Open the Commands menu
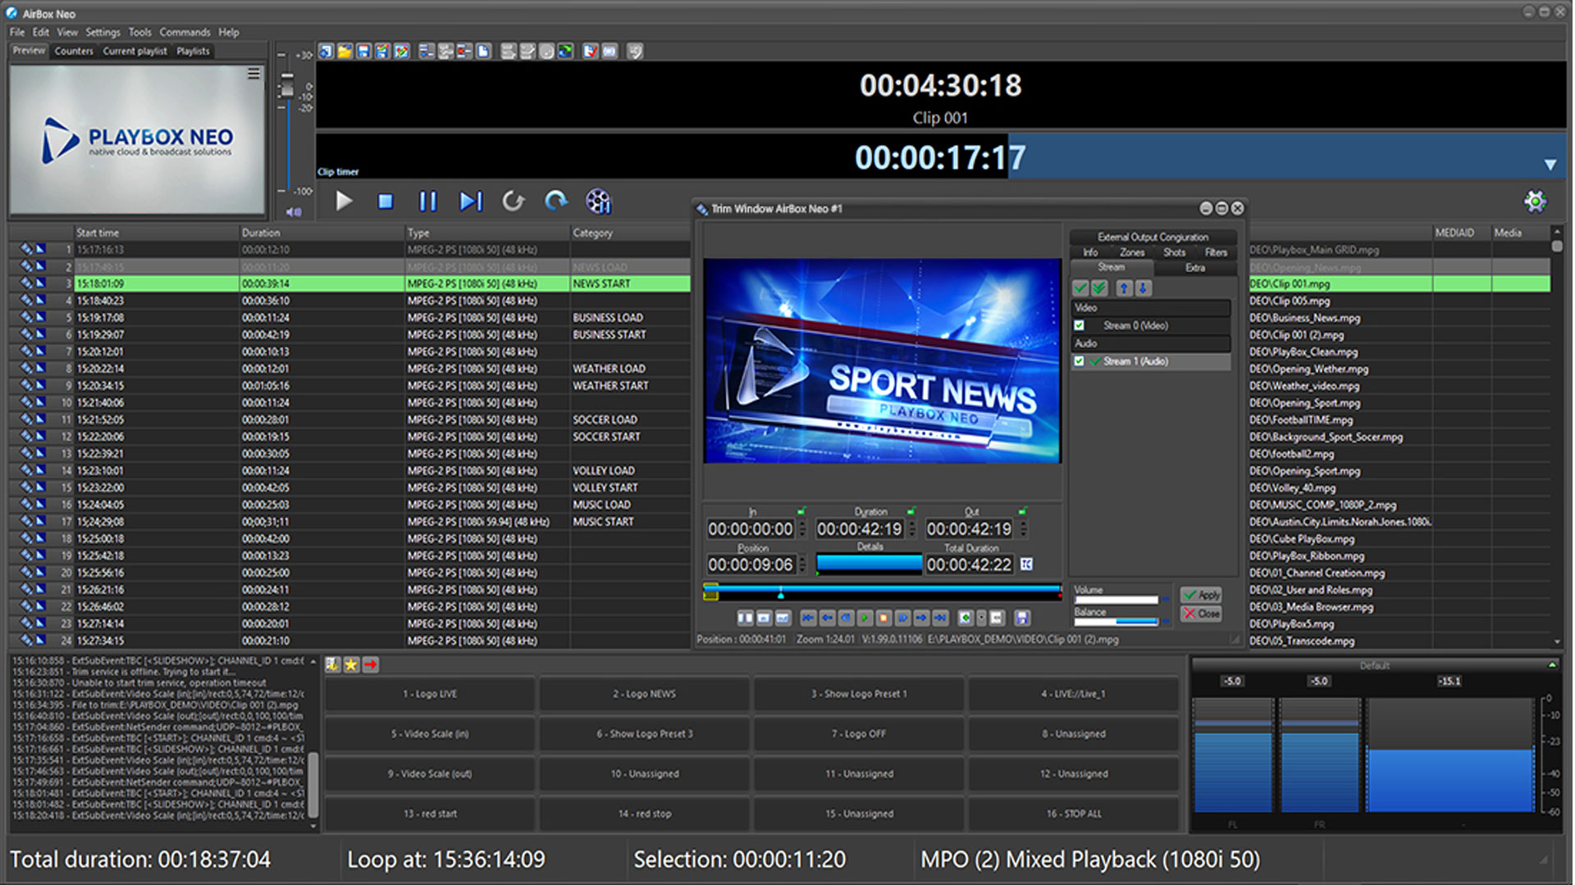 [x=185, y=32]
